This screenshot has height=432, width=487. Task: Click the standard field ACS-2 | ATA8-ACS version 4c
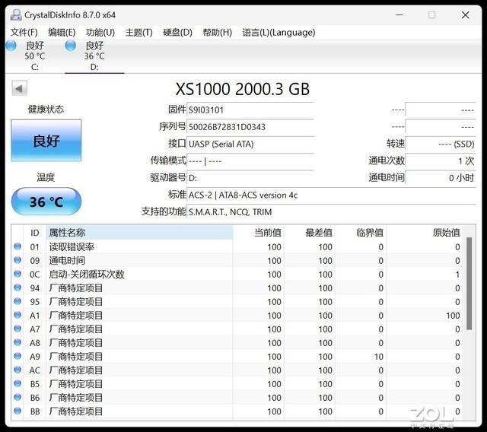click(x=331, y=195)
